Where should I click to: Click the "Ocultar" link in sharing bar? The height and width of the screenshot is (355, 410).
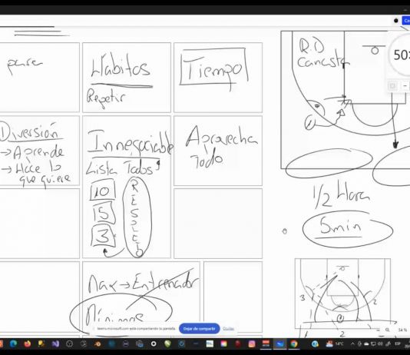[228, 329]
